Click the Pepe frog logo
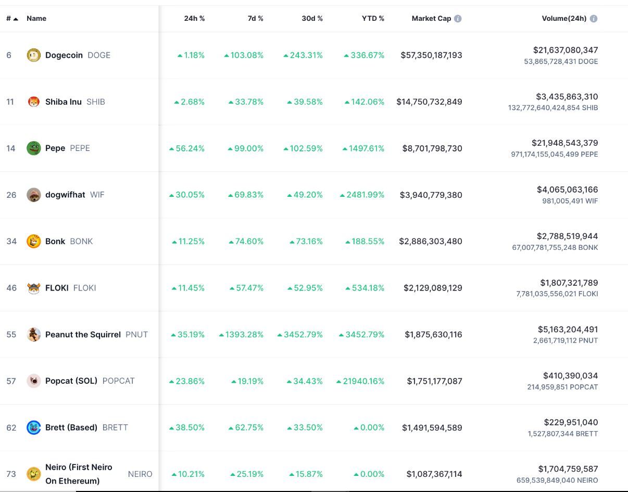 pyautogui.click(x=34, y=148)
